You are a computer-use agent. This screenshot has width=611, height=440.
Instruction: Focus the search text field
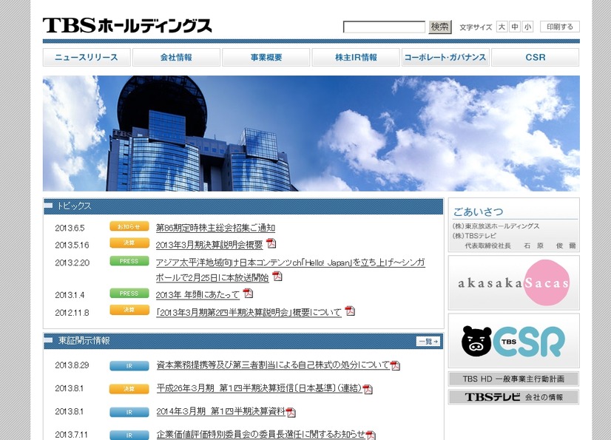click(x=384, y=27)
